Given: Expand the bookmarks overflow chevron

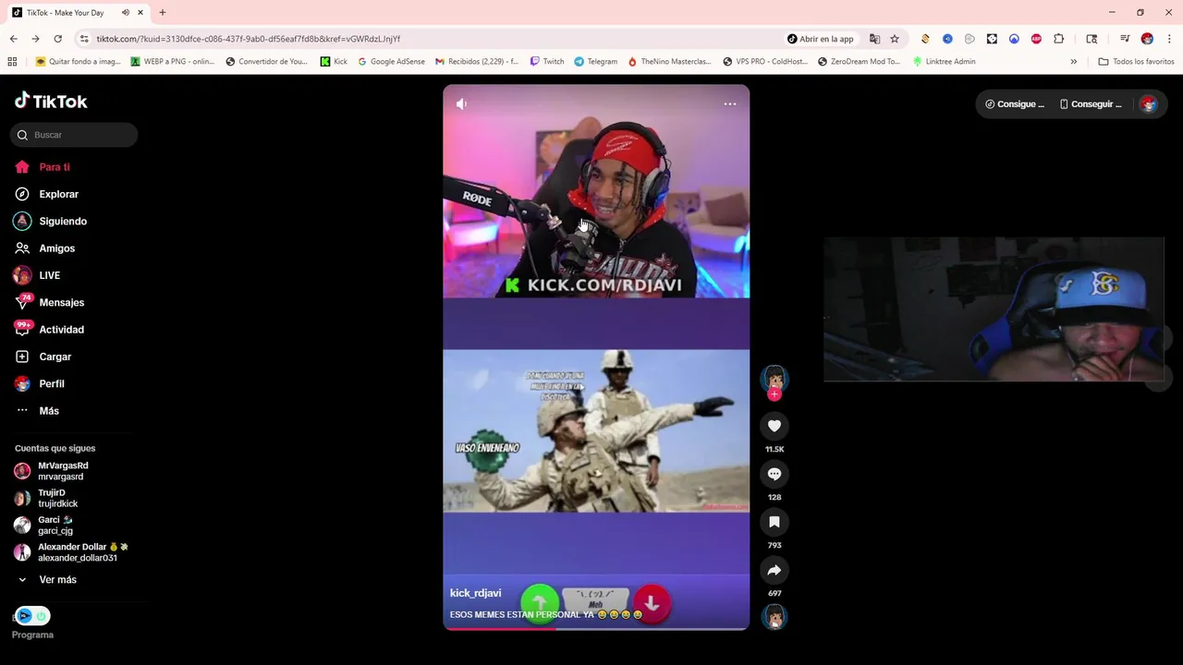Looking at the screenshot, I should click(x=1073, y=62).
